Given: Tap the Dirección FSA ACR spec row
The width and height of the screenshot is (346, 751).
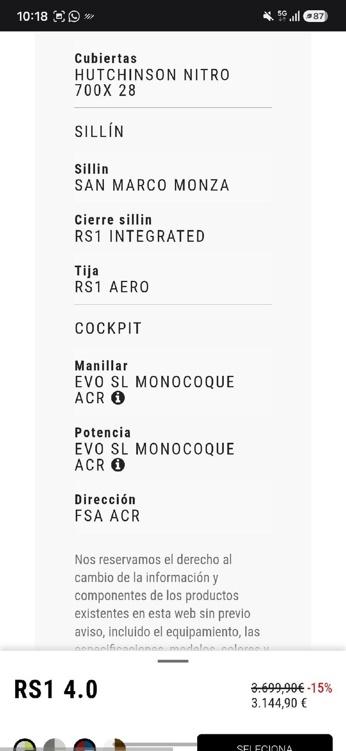Looking at the screenshot, I should 173,508.
